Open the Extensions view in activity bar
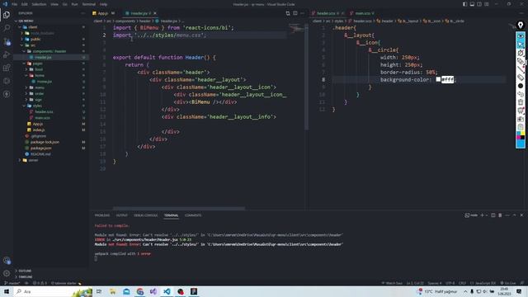The width and height of the screenshot is (528, 297). [7, 68]
